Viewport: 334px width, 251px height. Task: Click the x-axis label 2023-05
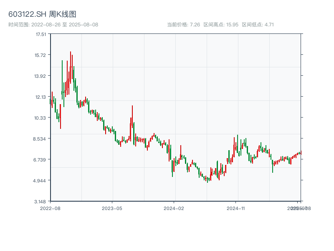click(x=112, y=208)
